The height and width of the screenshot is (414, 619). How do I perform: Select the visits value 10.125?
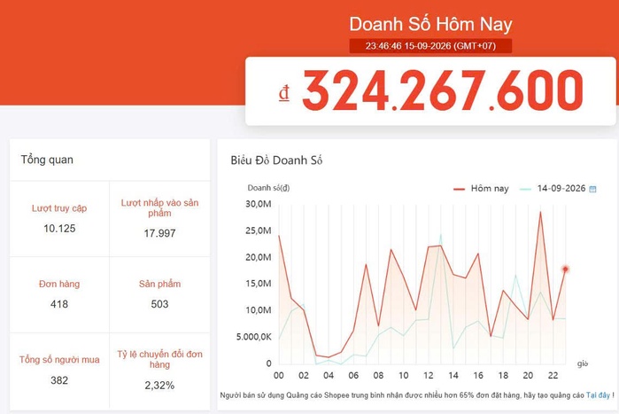59,229
